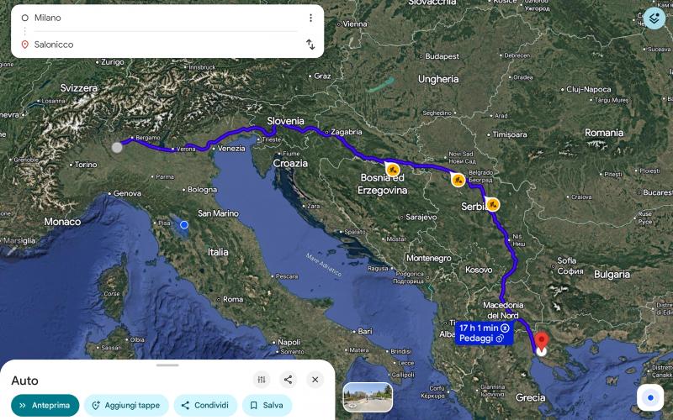The width and height of the screenshot is (673, 420).
Task: Center map on my location button
Action: point(650,397)
